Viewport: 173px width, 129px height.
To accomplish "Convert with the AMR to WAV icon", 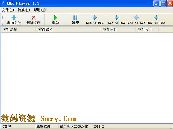I will [x=117, y=18].
